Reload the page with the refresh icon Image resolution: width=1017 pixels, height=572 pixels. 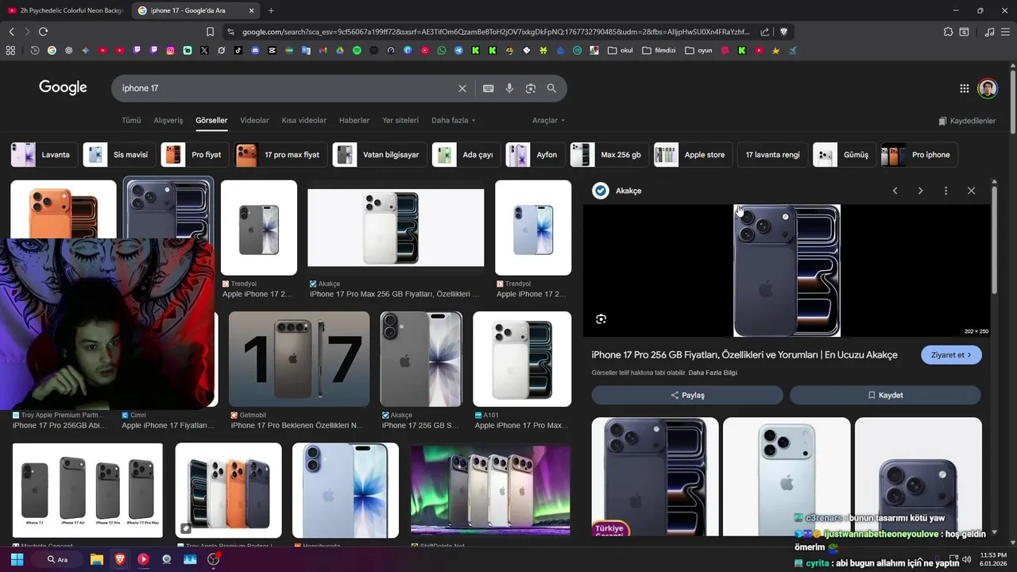click(x=43, y=32)
